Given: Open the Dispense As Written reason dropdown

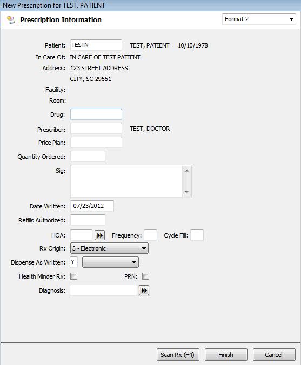Looking at the screenshot, I should coord(110,262).
